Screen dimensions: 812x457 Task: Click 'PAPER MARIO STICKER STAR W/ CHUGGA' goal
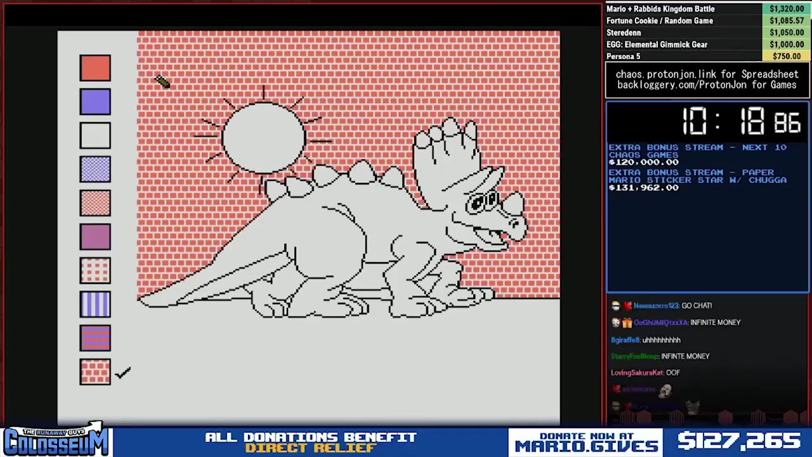coord(697,176)
